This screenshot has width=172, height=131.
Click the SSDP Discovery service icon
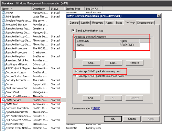click(x=4, y=124)
